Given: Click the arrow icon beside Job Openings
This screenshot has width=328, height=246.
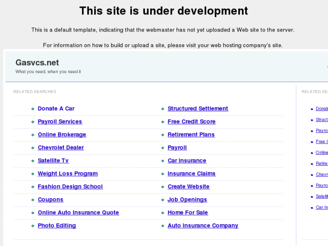Looking at the screenshot, I should tap(162, 200).
